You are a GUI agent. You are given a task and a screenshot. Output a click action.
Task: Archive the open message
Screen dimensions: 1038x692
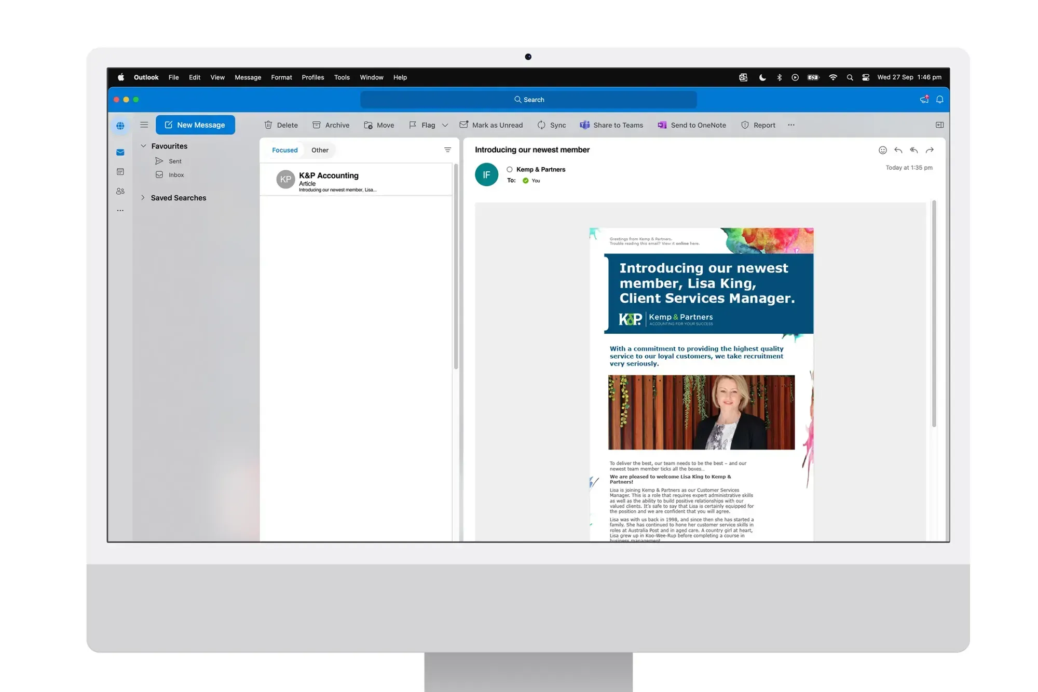[x=331, y=125]
